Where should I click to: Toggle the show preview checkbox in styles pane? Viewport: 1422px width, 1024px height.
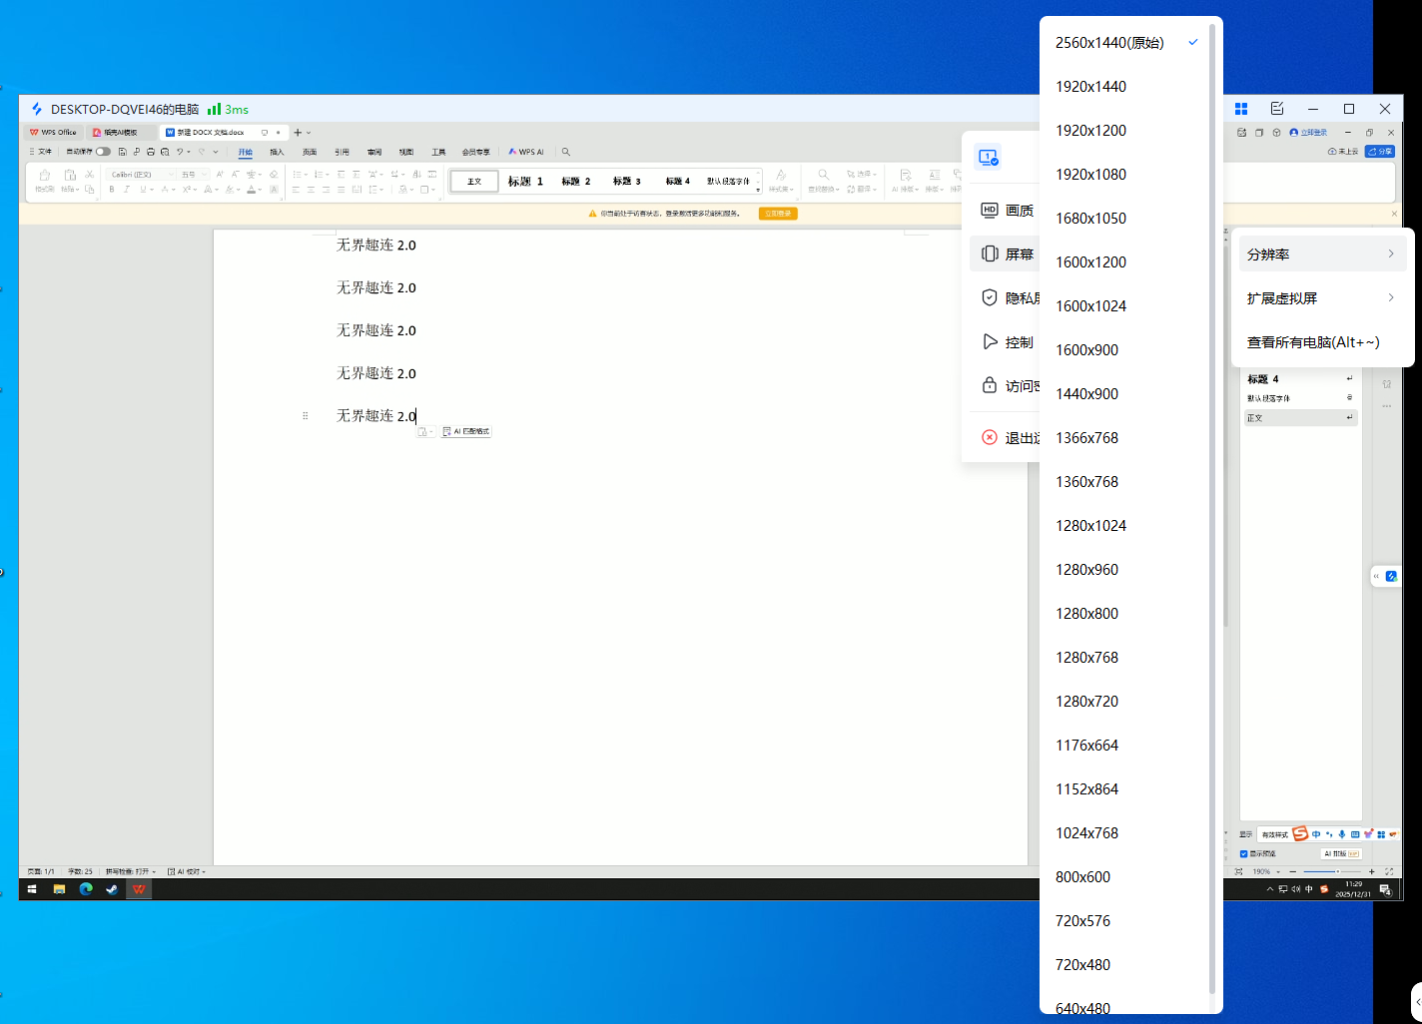pyautogui.click(x=1243, y=853)
